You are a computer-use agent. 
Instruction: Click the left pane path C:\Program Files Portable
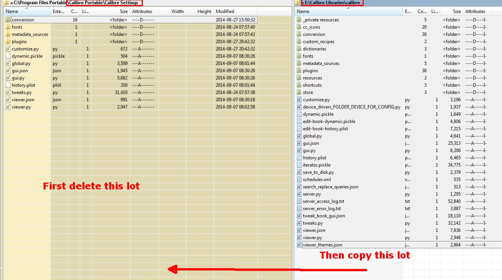40,3
